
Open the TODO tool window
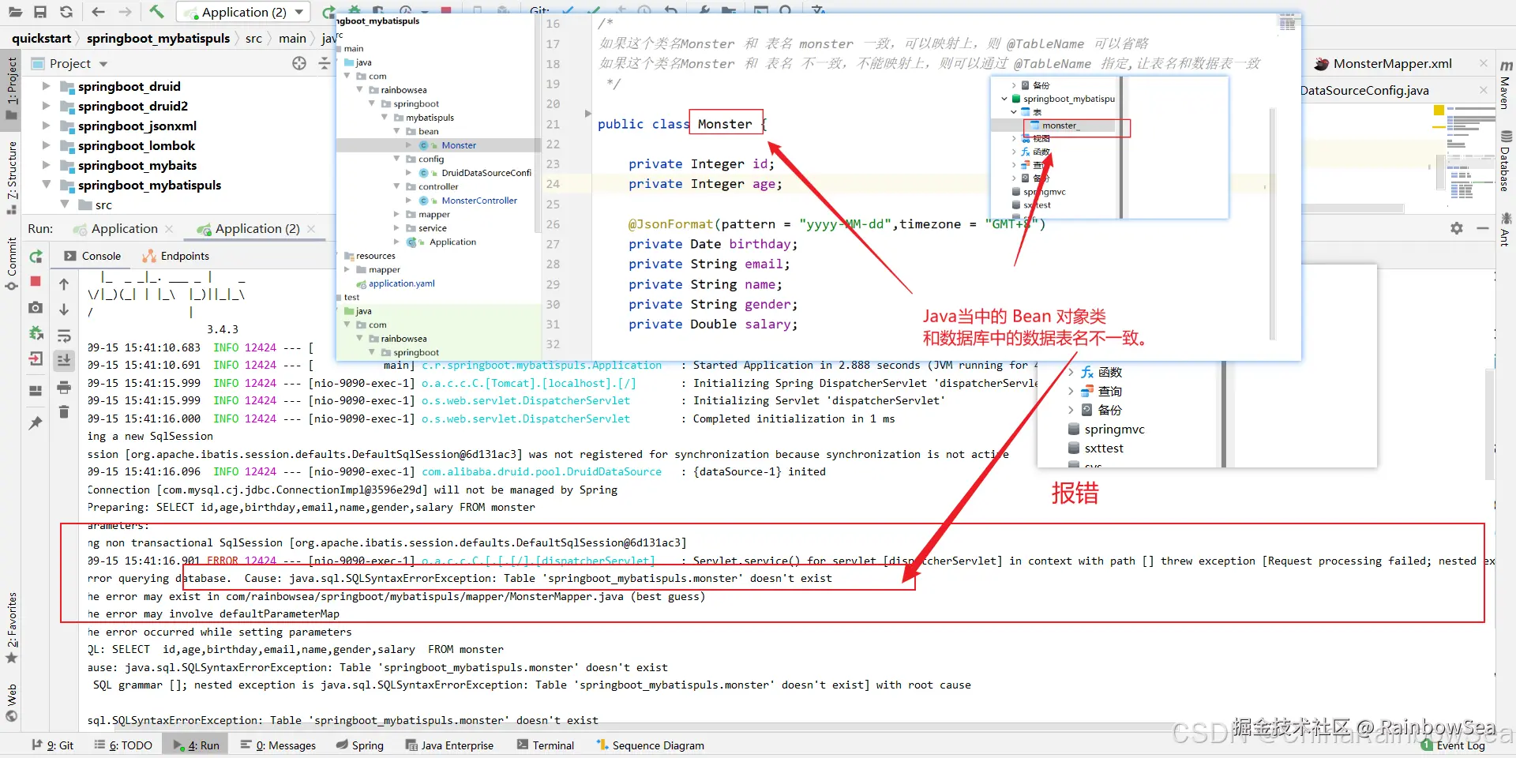click(x=123, y=745)
